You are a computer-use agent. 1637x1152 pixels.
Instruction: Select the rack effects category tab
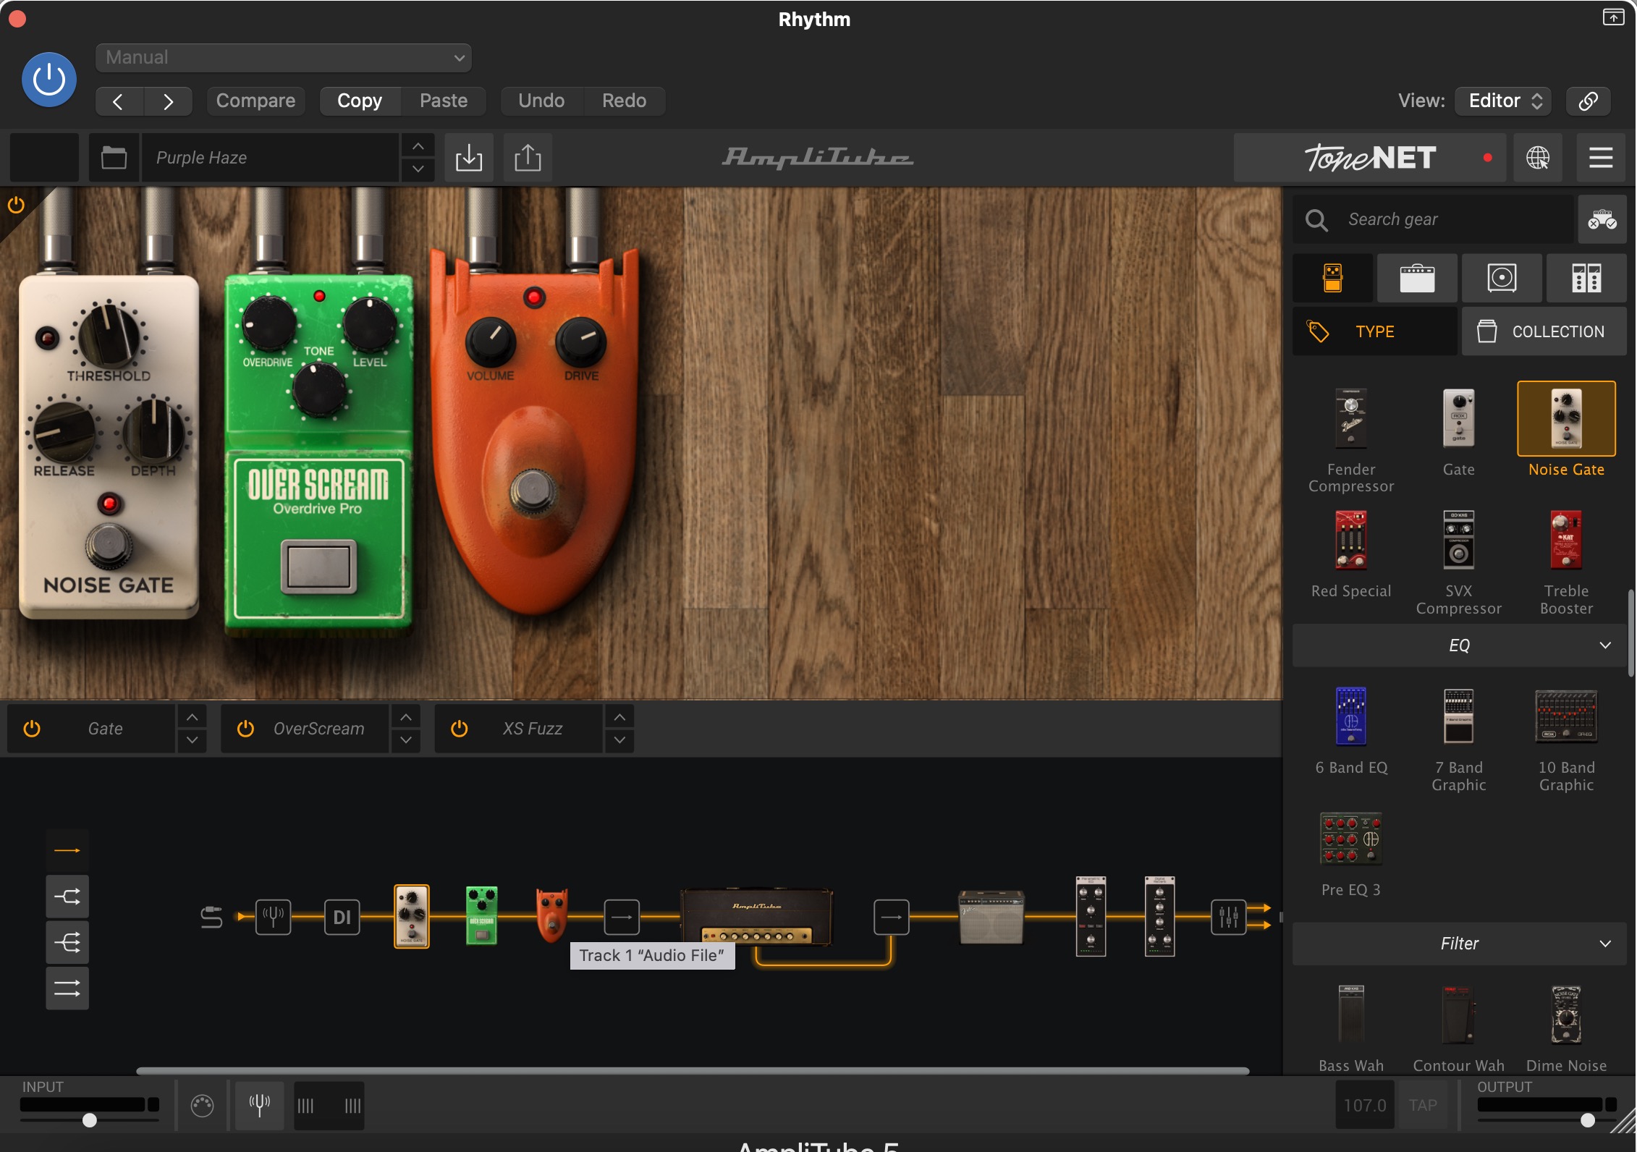[1586, 278]
